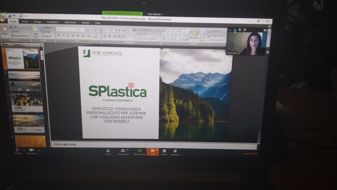The image size is (337, 190).
Task: Click the Redo icon in the title bar
Action: pyautogui.click(x=21, y=16)
